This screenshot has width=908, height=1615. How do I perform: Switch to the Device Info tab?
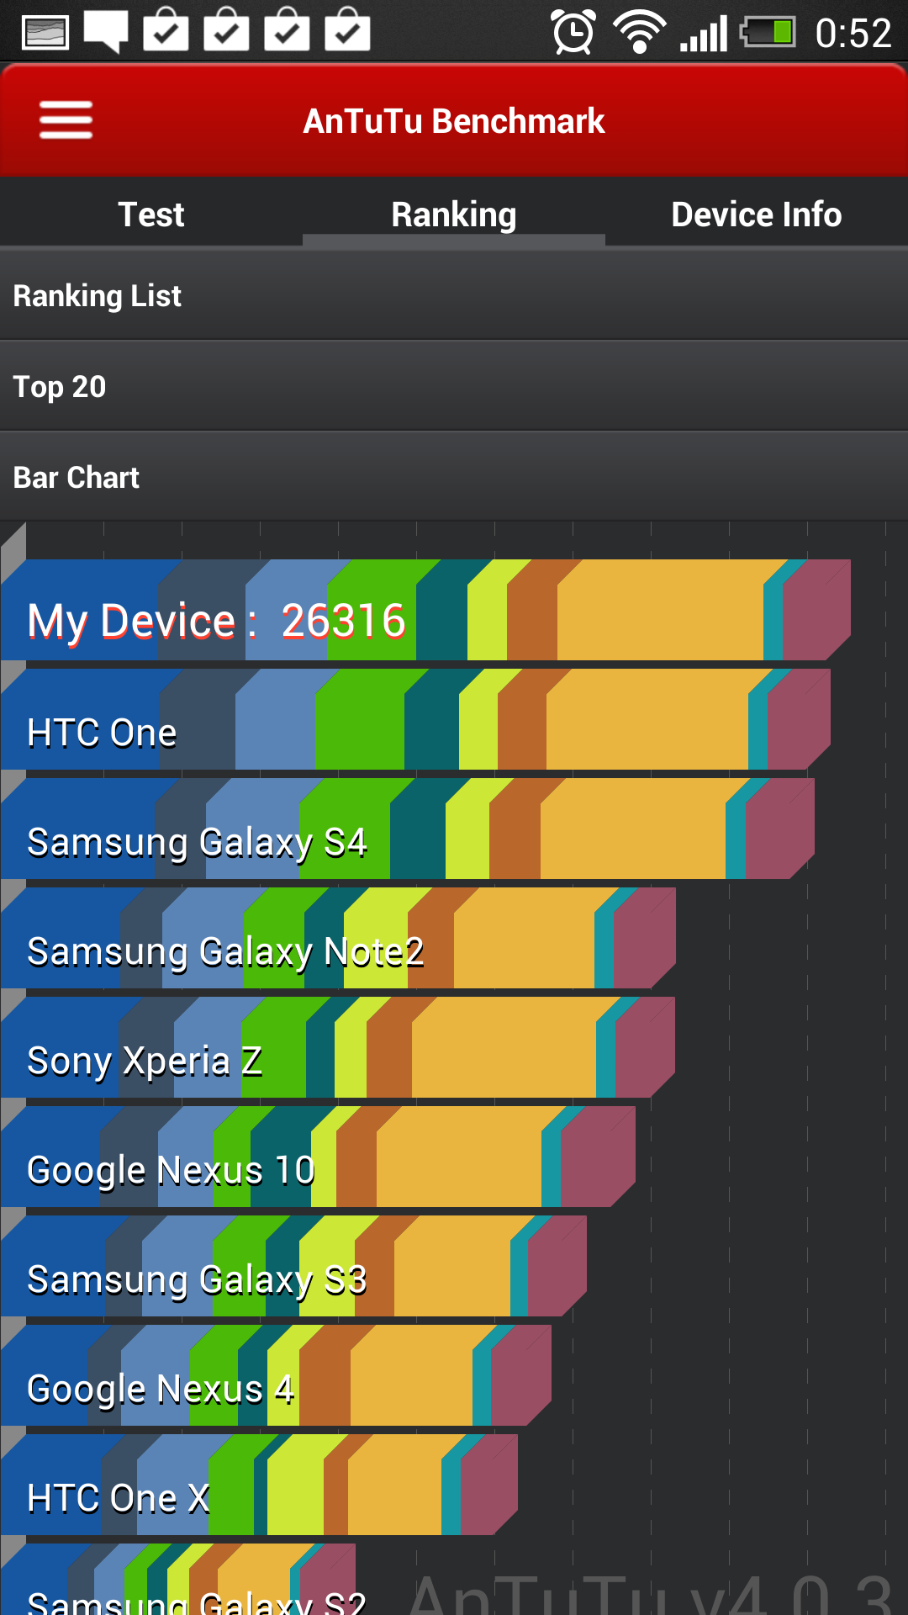757,214
